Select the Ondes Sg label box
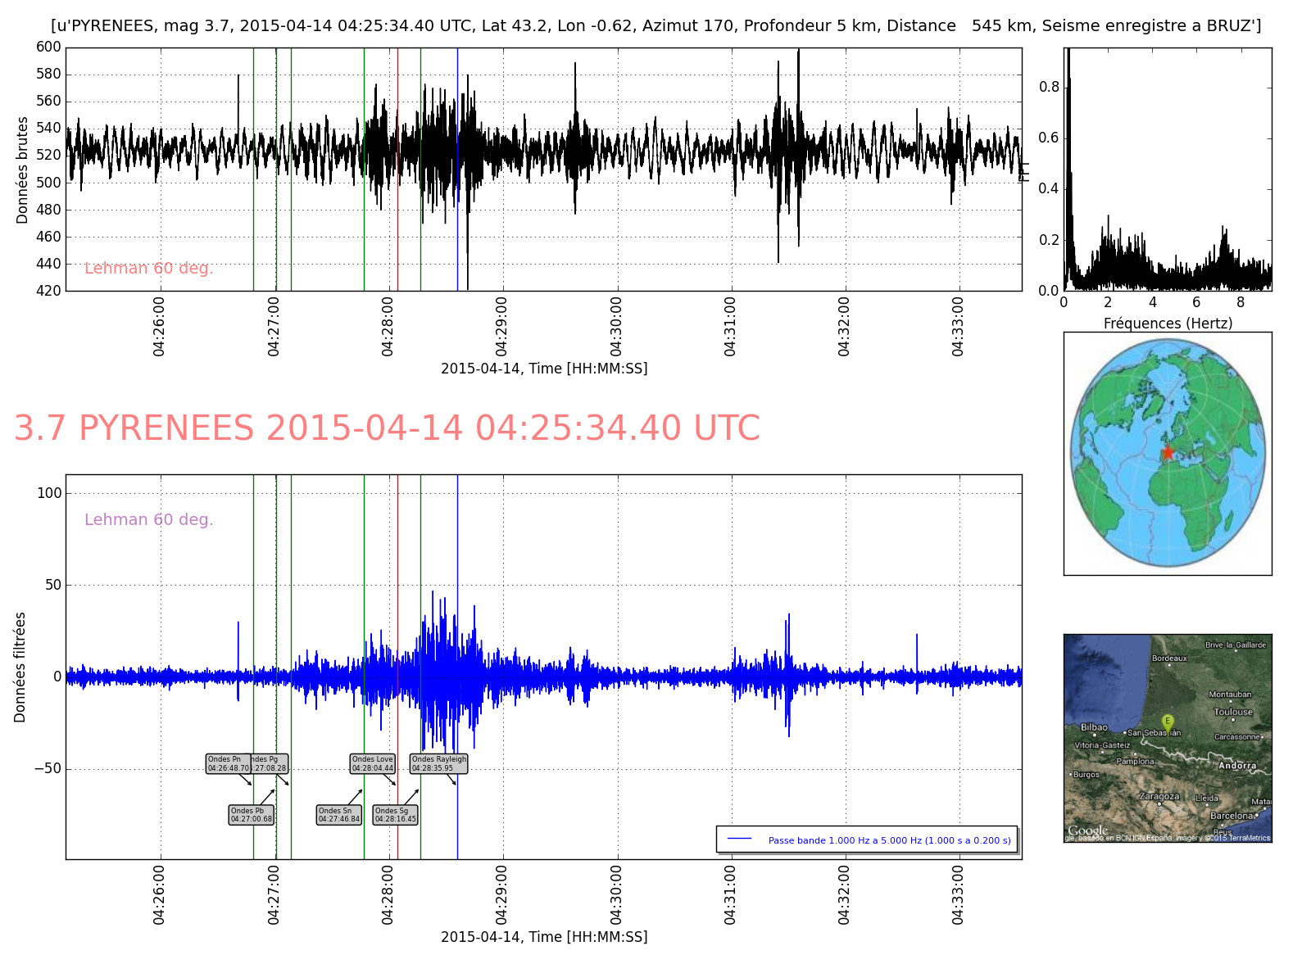 coord(395,815)
